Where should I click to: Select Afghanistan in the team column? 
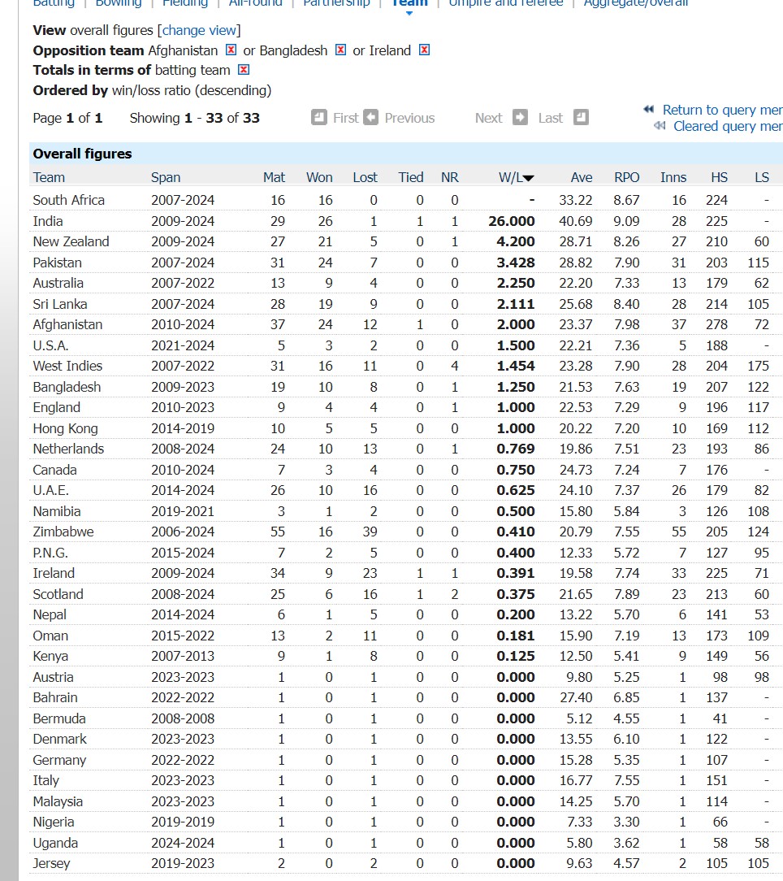click(67, 325)
